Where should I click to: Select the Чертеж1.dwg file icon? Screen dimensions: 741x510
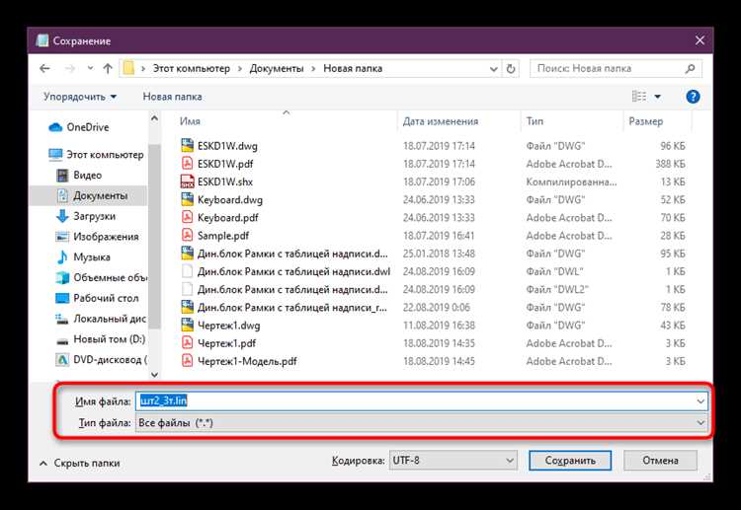click(188, 325)
